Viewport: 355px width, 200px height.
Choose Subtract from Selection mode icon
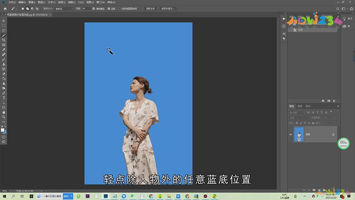[x=32, y=8]
